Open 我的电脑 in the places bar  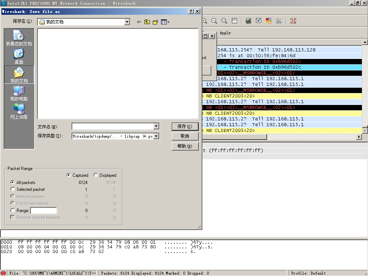tap(19, 93)
